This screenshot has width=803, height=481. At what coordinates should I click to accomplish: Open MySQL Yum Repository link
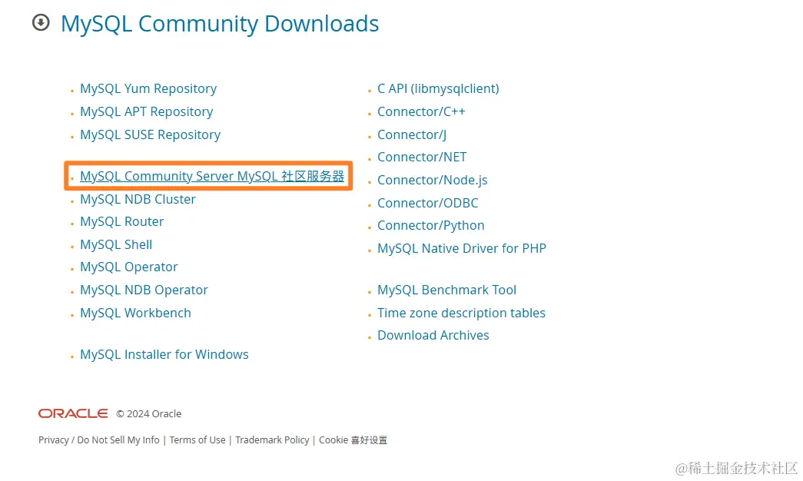(x=148, y=88)
